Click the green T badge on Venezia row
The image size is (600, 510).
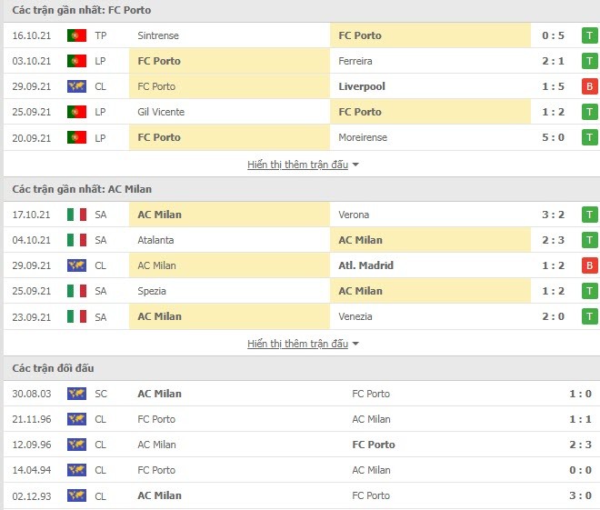[590, 316]
